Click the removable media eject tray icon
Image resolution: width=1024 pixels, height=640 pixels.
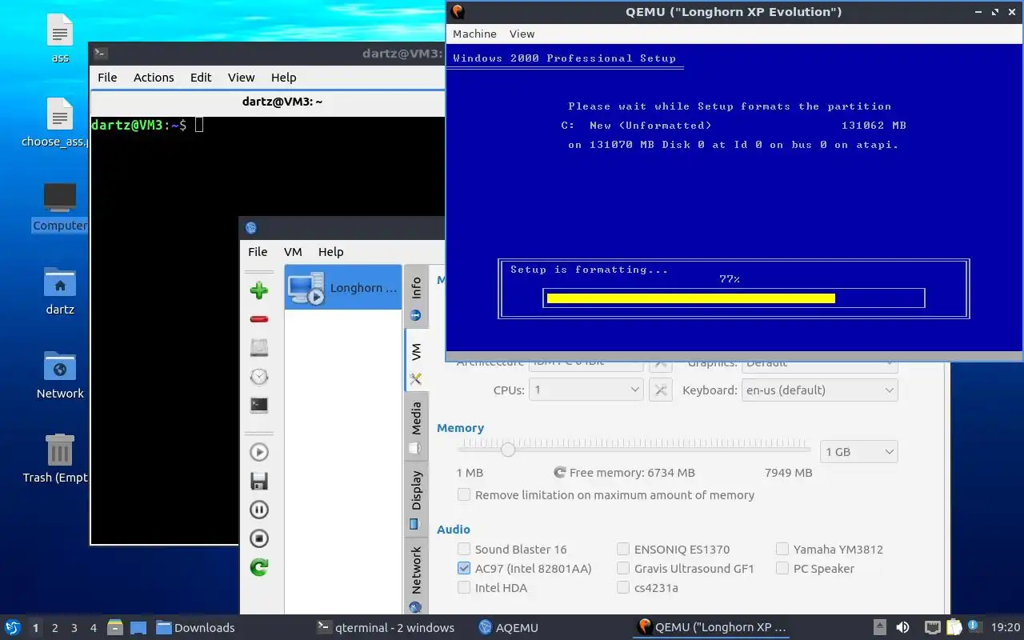pyautogui.click(x=879, y=627)
